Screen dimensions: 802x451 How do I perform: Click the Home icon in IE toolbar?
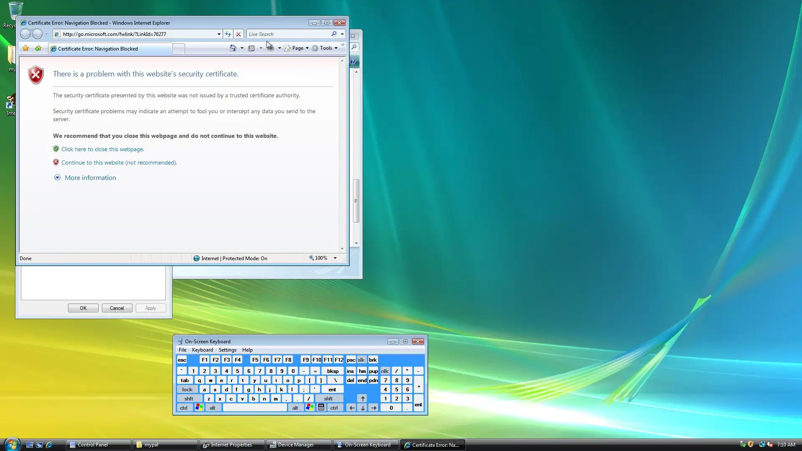(x=233, y=48)
